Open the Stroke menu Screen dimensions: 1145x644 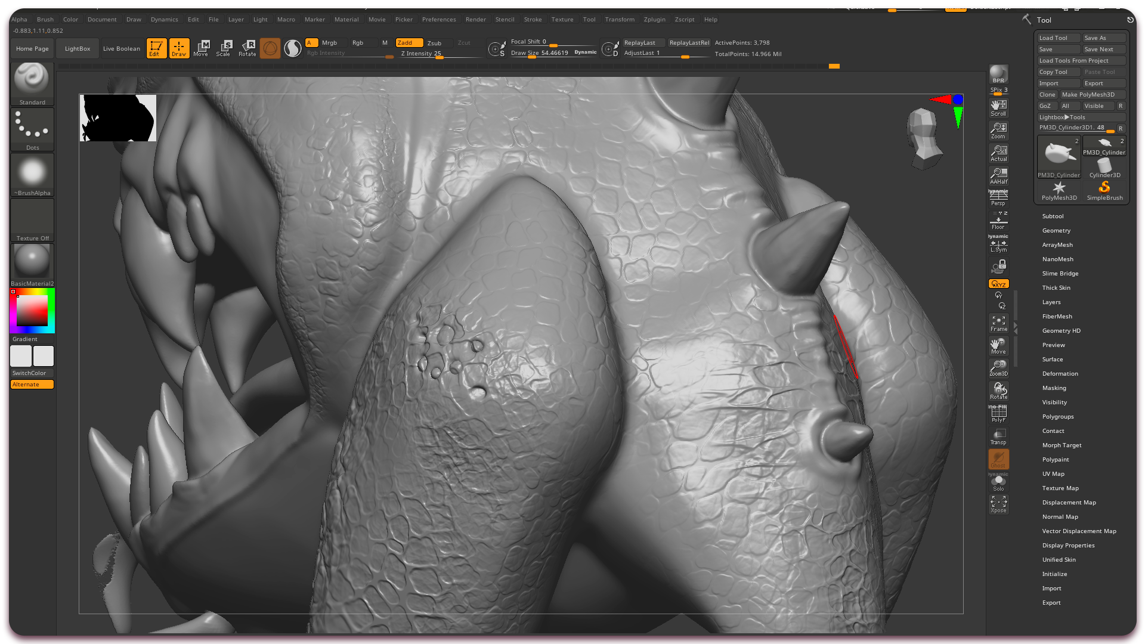click(533, 20)
